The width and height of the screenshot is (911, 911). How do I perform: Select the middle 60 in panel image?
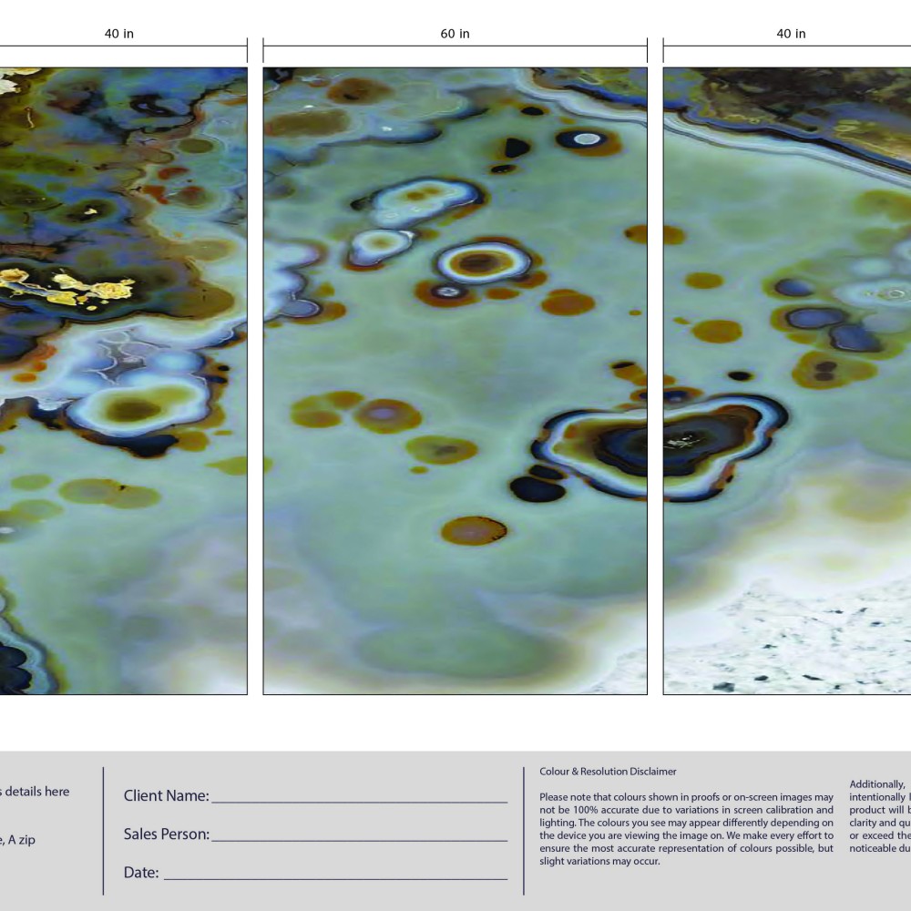pos(455,381)
